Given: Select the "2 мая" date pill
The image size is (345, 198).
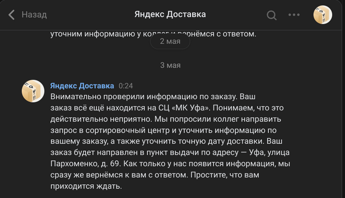Looking at the screenshot, I should pyautogui.click(x=170, y=41).
